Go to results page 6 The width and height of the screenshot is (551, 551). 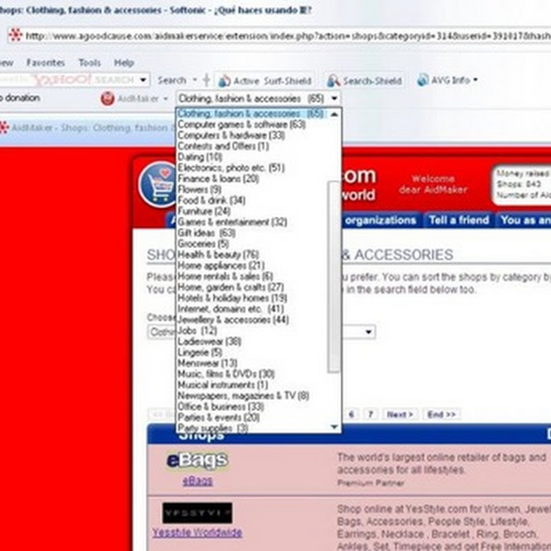coord(352,415)
